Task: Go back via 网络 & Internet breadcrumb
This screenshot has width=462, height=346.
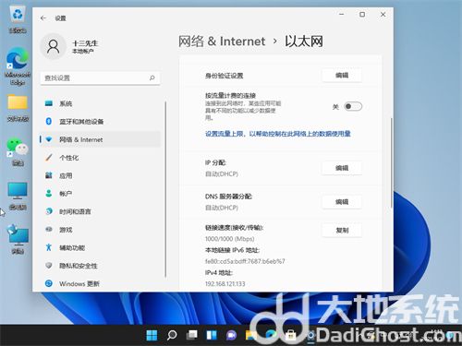Action: [222, 42]
